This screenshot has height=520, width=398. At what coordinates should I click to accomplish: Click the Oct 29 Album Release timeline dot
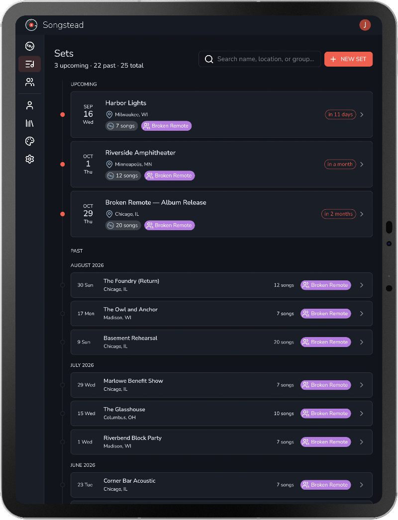[x=62, y=214]
